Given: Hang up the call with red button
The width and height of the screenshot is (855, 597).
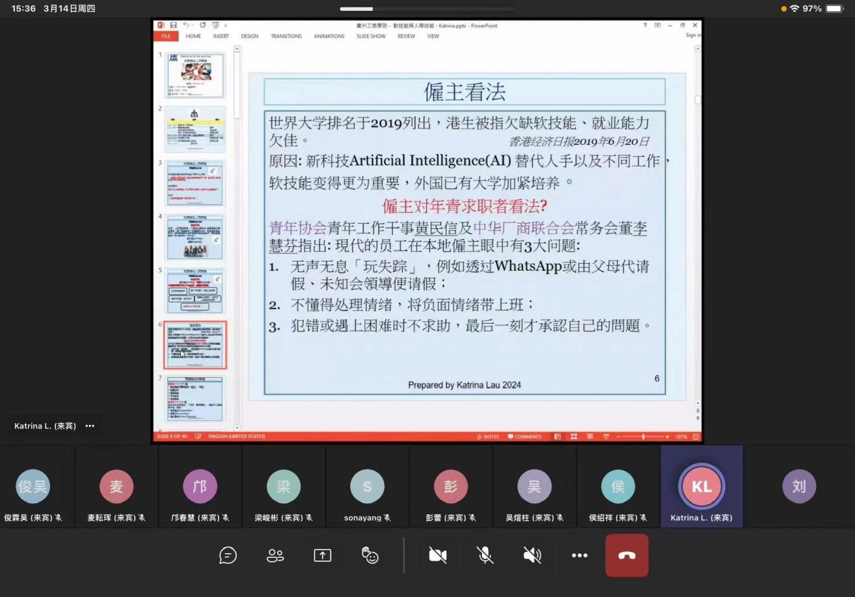Looking at the screenshot, I should [626, 555].
